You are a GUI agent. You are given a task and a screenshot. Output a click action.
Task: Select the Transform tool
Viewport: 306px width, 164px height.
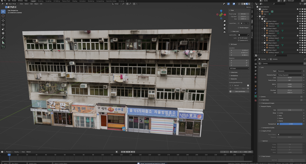click(x=3, y=33)
